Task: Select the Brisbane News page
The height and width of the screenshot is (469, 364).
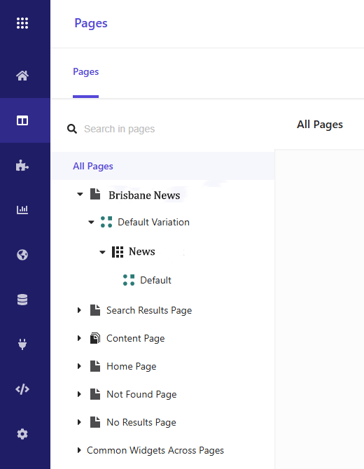Action: 144,195
